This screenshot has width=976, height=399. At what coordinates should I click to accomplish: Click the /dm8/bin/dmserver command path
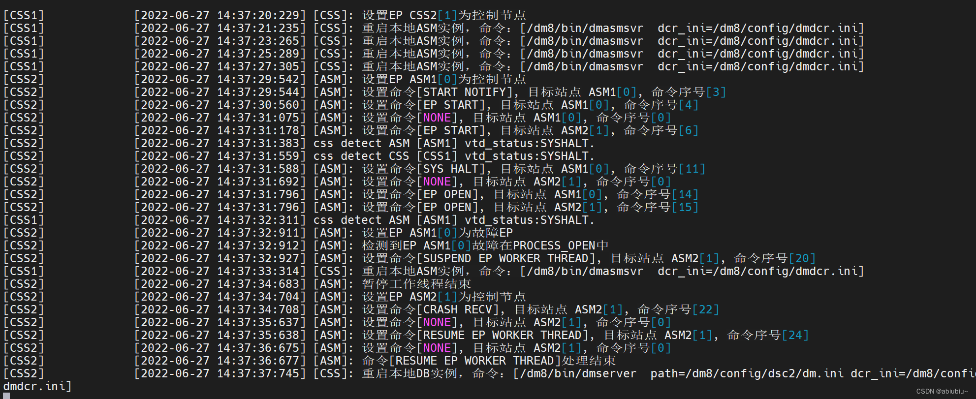(x=578, y=374)
